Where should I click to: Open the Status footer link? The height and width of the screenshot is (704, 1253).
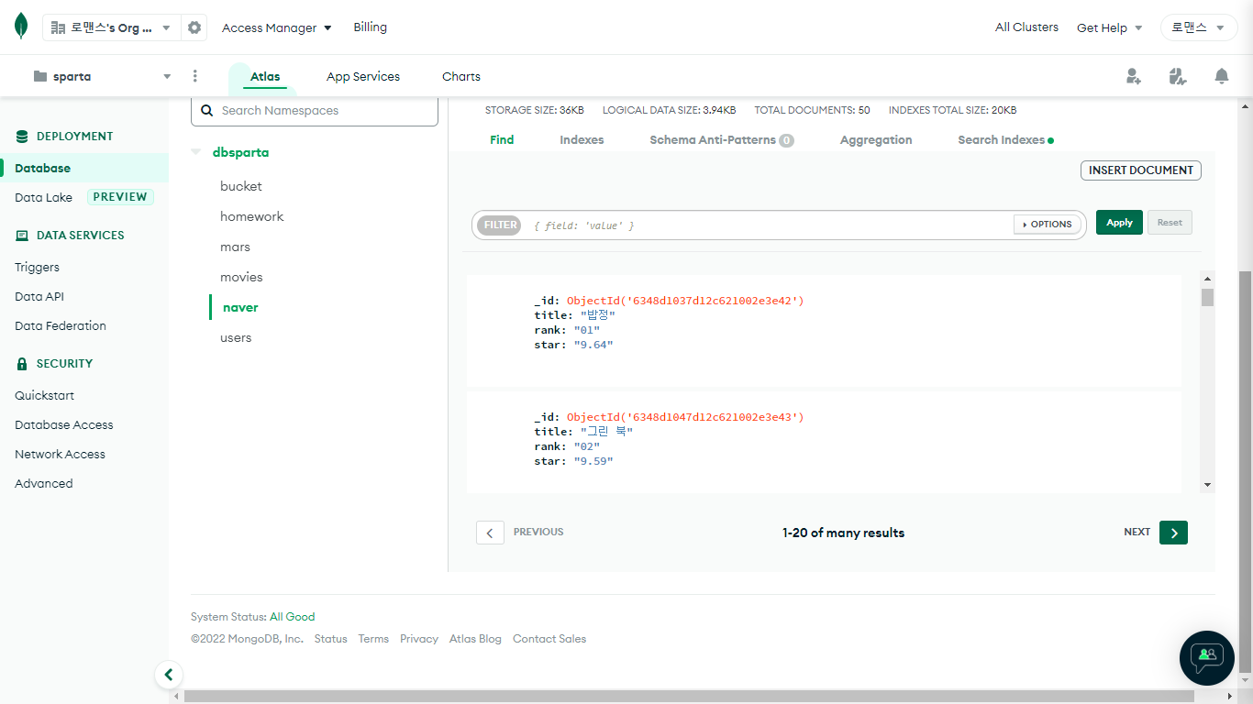331,639
